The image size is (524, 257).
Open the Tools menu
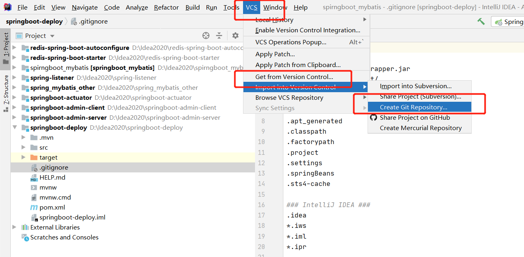point(231,7)
